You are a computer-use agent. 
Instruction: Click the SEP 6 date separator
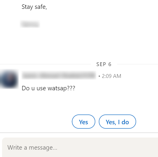click(x=104, y=64)
